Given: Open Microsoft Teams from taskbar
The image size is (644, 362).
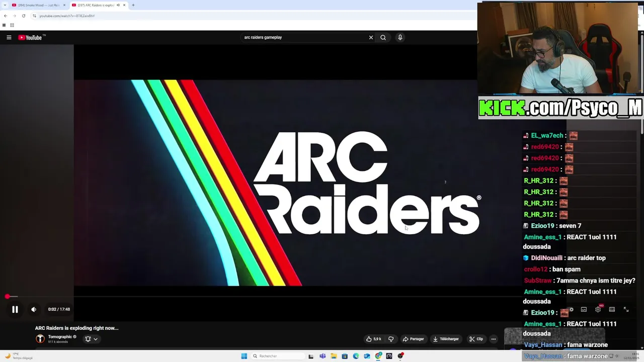Looking at the screenshot, I should [x=323, y=356].
